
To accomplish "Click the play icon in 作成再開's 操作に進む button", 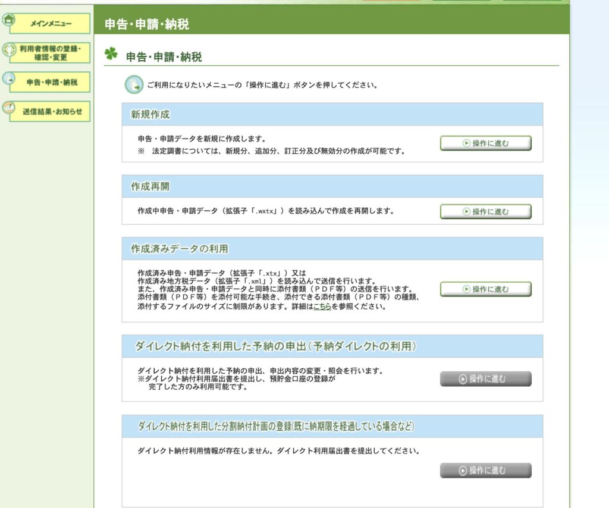I will pyautogui.click(x=466, y=212).
